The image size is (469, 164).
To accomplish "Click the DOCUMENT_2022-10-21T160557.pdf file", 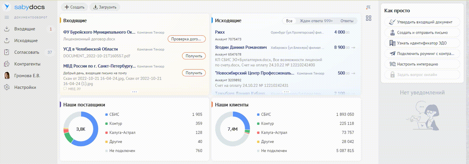I will pyautogui.click(x=97, y=56).
